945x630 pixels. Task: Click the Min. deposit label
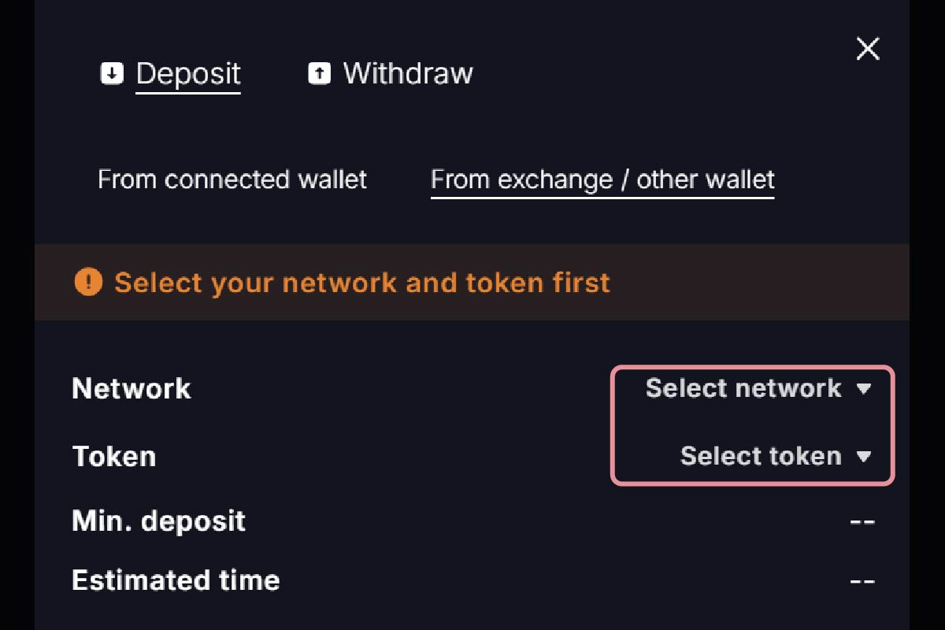tap(158, 521)
